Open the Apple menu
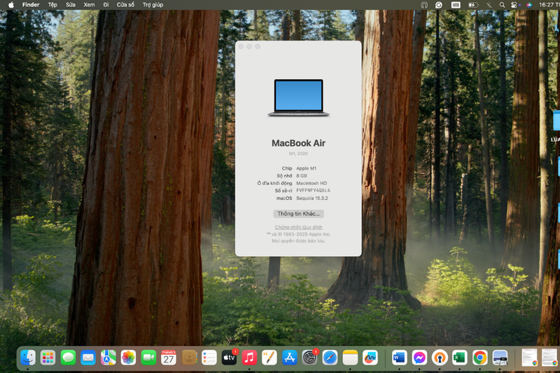Screen dimensions: 560x373 [11, 5]
